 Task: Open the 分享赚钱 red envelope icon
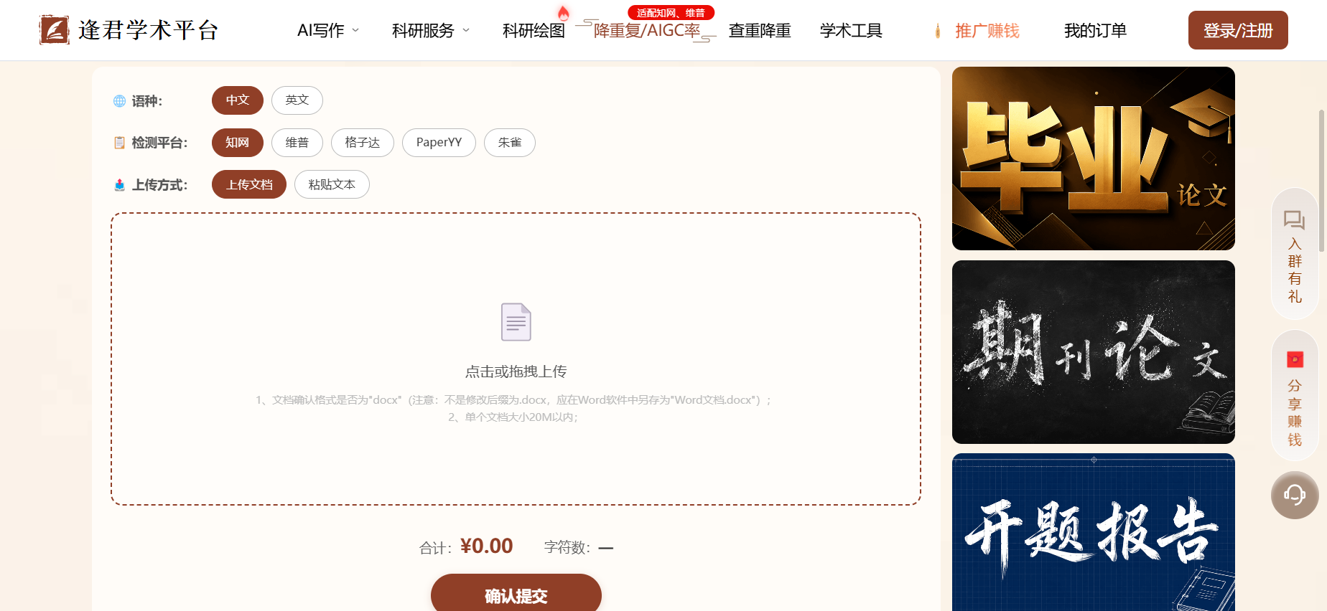[1295, 359]
